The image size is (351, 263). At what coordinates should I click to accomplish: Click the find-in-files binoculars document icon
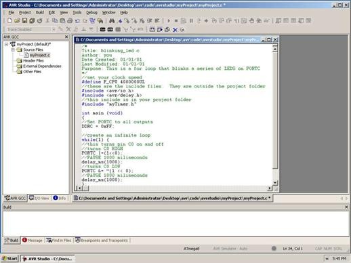pyautogui.click(x=100, y=20)
